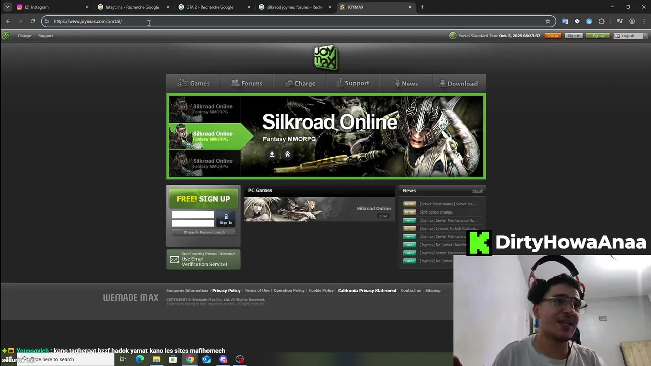651x366 pixels.
Task: Click the home icon on Silkroad banner
Action: coord(287,154)
